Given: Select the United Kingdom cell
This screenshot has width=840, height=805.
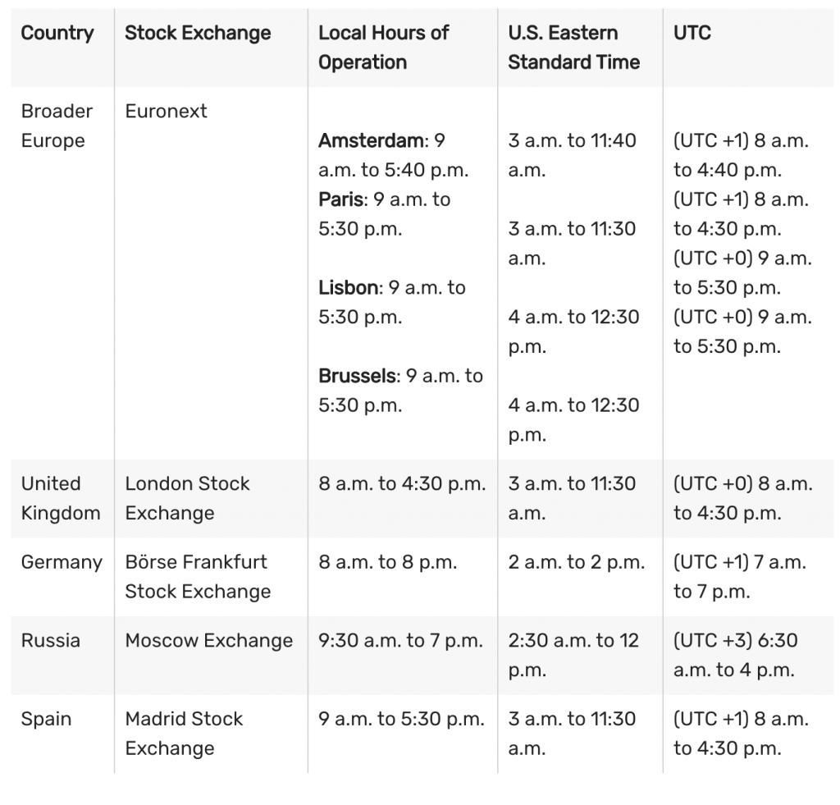Looking at the screenshot, I should [60, 498].
